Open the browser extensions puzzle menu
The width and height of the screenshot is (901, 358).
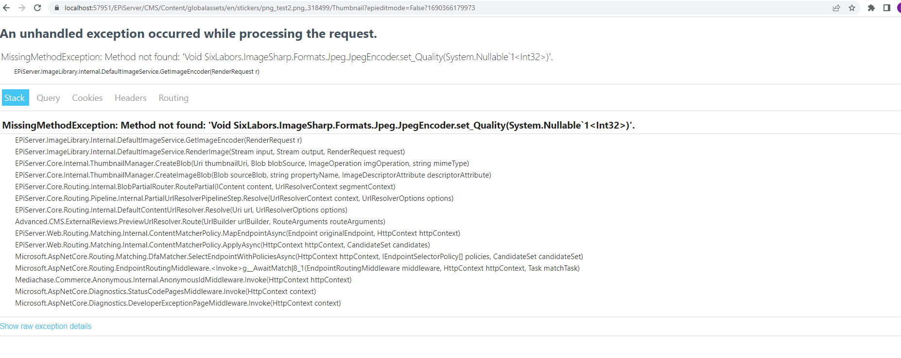pos(871,8)
